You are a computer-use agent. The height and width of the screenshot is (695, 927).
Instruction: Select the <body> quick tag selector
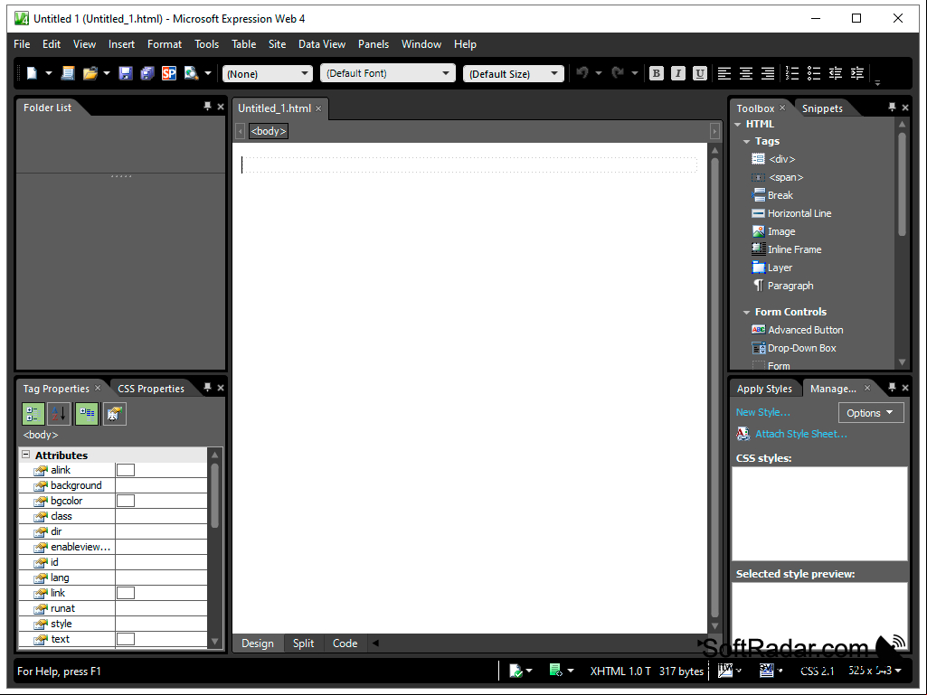(269, 131)
